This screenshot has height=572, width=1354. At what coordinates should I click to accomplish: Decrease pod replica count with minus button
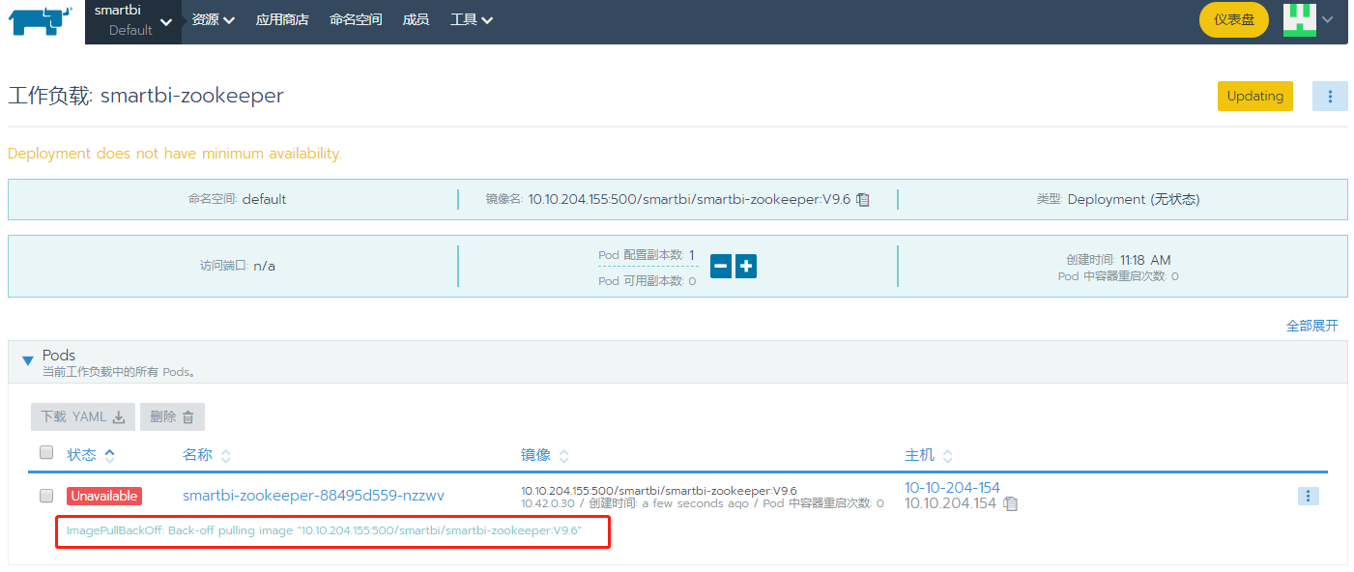(721, 266)
